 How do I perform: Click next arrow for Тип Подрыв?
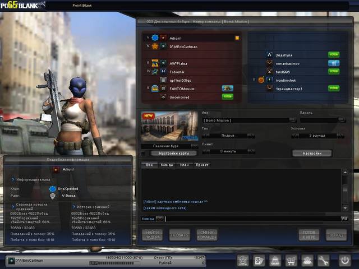(251, 136)
